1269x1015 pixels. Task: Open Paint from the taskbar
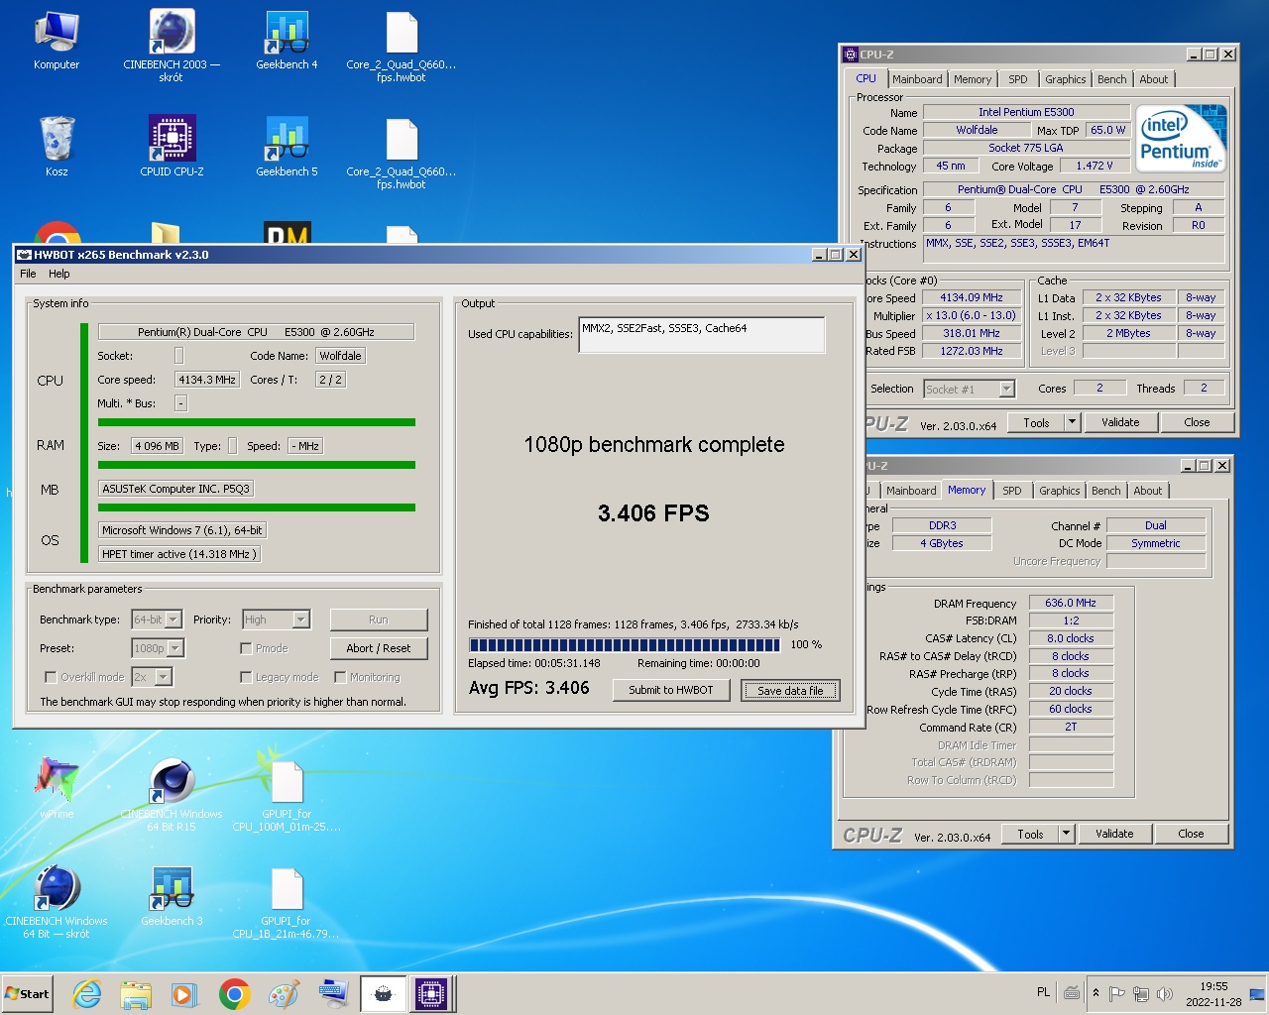[x=284, y=994]
